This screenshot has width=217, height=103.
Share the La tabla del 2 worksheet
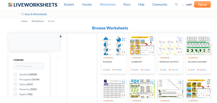click(x=151, y=52)
